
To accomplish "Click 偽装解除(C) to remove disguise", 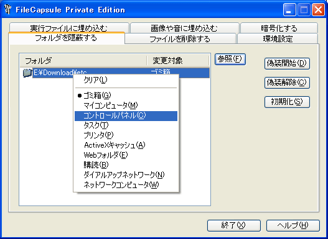I will [287, 83].
